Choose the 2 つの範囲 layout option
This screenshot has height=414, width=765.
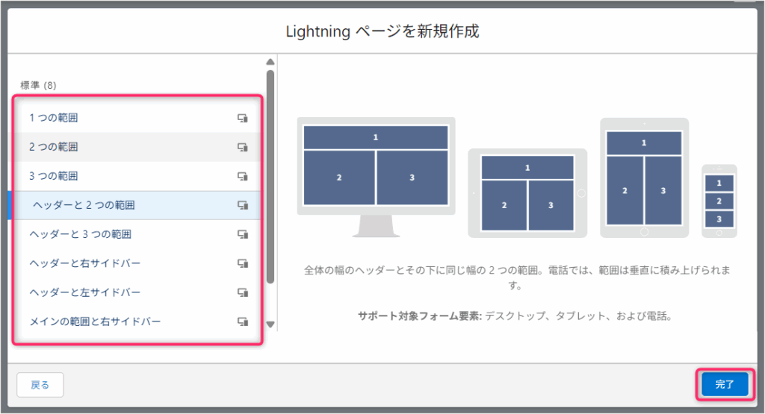point(54,147)
